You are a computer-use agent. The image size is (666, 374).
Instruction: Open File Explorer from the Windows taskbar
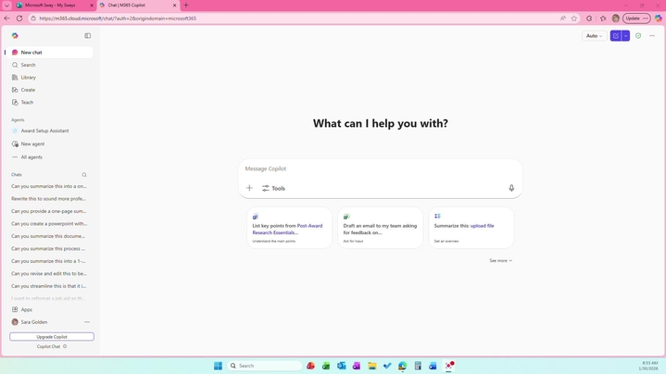click(x=371, y=366)
